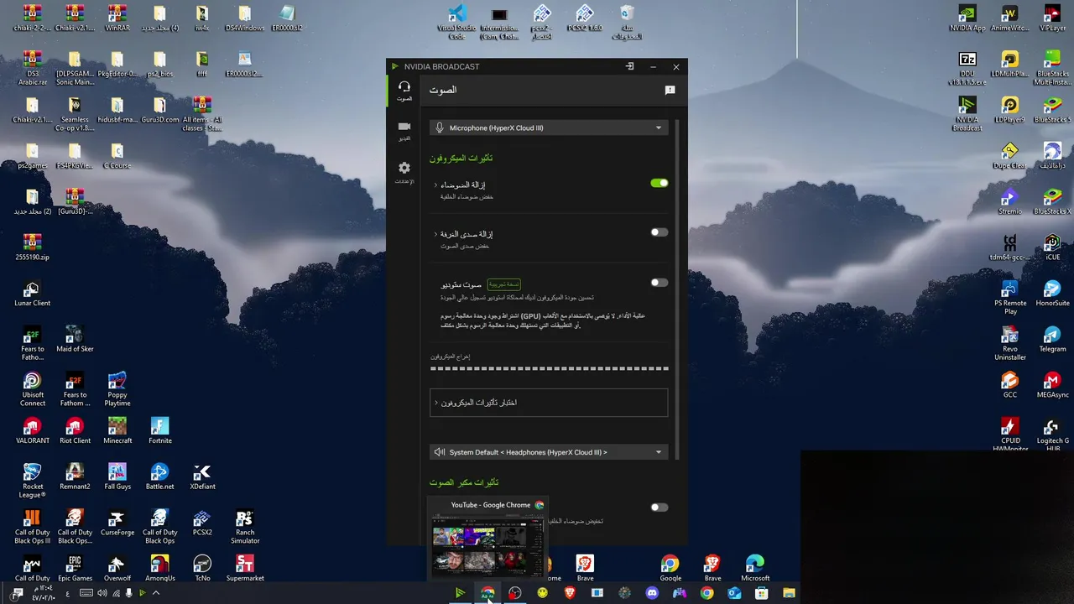Open Revo Uninstaller desktop shortcut
Image resolution: width=1074 pixels, height=604 pixels.
pyautogui.click(x=1009, y=343)
